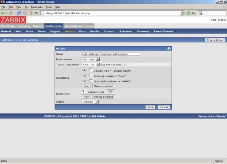Open the home page icon
227x164 pixels.
coord(31,13)
